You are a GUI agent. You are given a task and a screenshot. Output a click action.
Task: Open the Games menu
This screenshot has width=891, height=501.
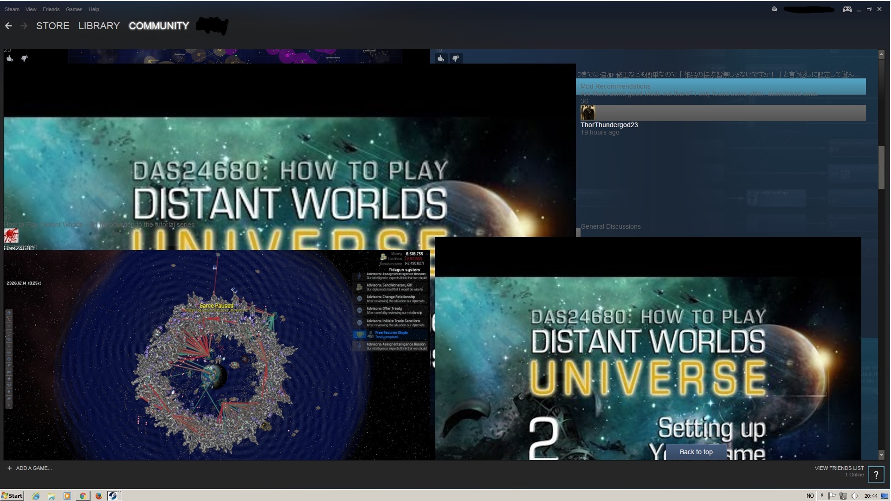[x=74, y=9]
